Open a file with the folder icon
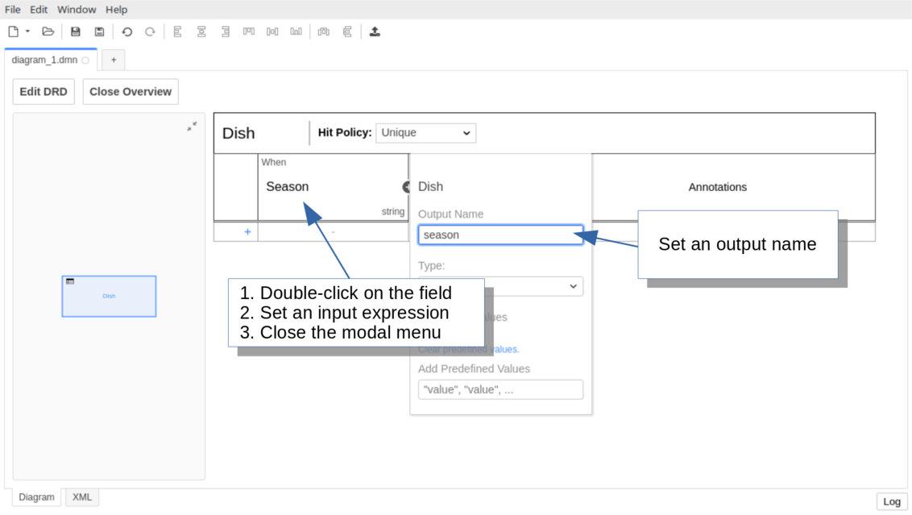This screenshot has width=912, height=515. (48, 31)
